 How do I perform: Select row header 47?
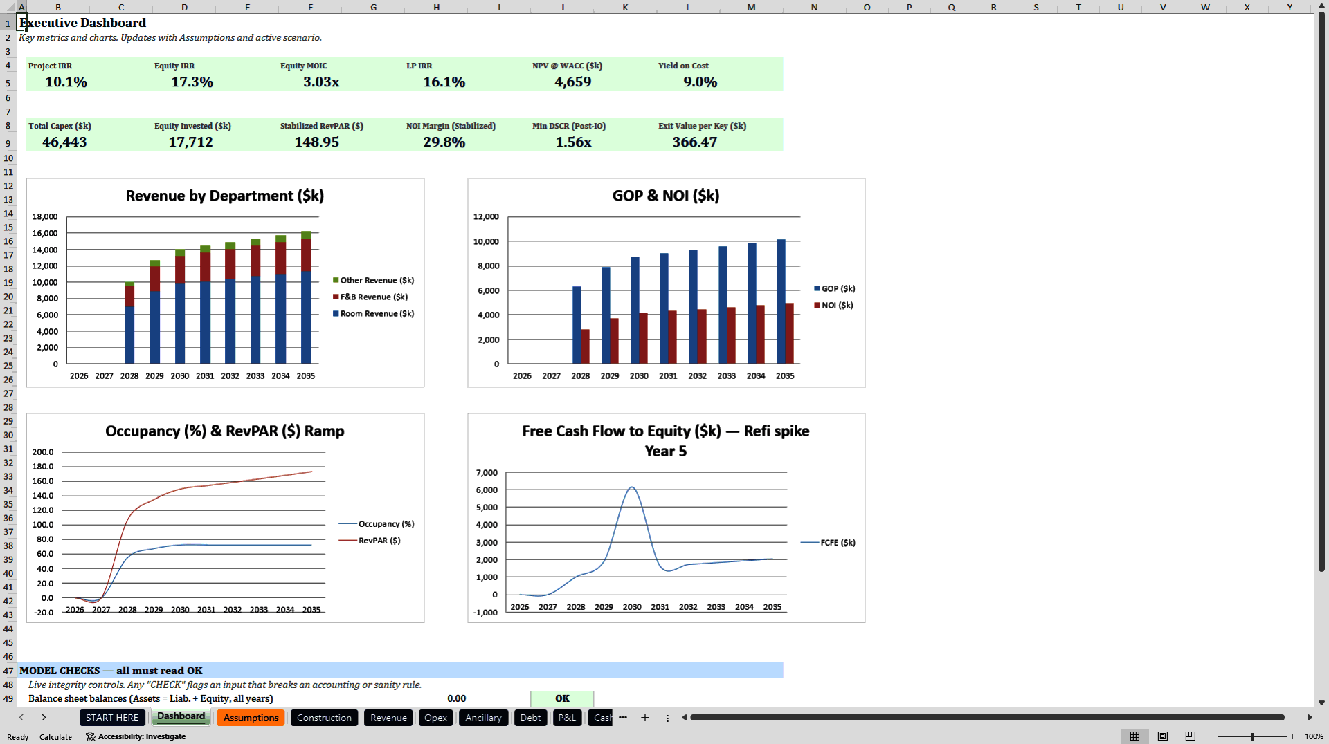tap(8, 670)
